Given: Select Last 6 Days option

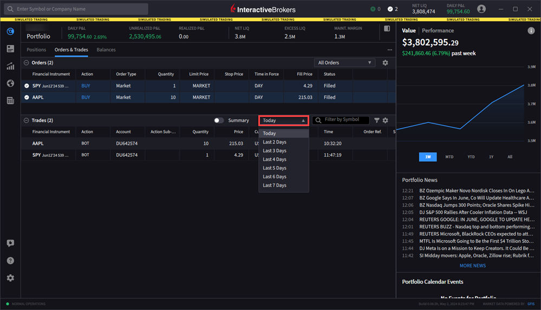Looking at the screenshot, I should click(x=284, y=176).
